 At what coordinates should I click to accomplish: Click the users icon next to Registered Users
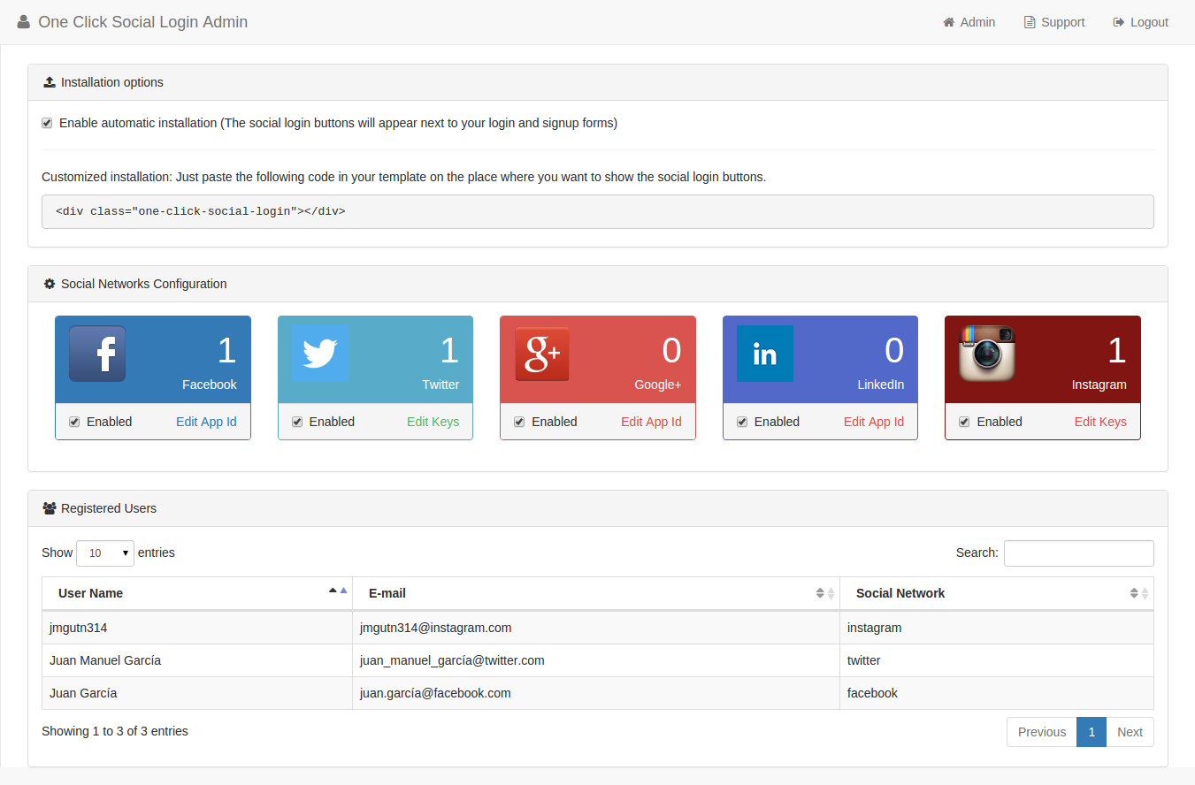tap(49, 507)
